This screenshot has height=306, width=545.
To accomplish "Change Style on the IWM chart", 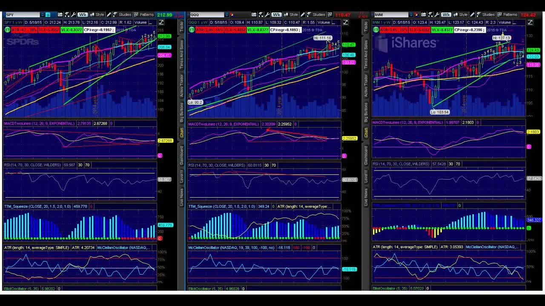I will point(461,14).
